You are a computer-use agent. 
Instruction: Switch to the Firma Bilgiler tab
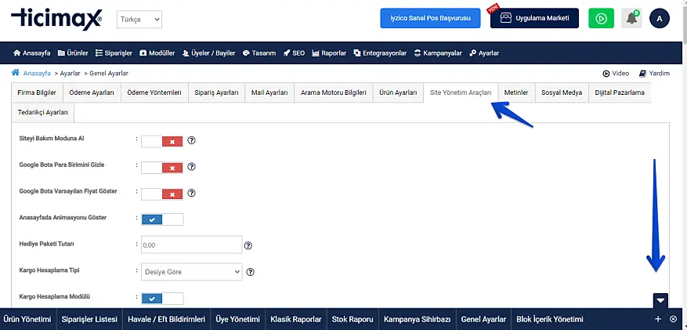pos(37,93)
